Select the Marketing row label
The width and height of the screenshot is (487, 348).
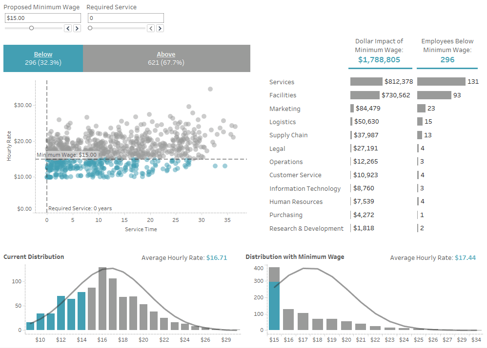285,109
